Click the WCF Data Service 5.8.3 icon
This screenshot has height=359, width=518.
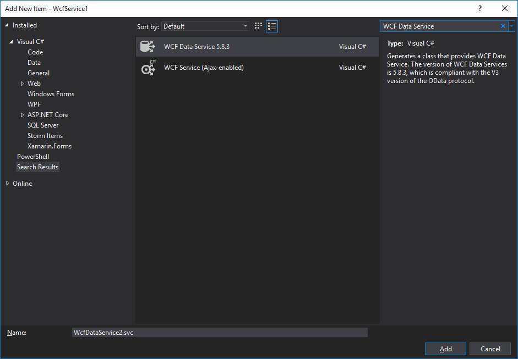(148, 47)
